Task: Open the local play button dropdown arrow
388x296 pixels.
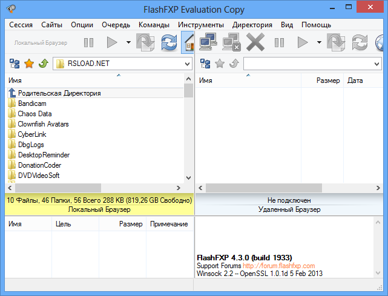Action: coord(128,42)
